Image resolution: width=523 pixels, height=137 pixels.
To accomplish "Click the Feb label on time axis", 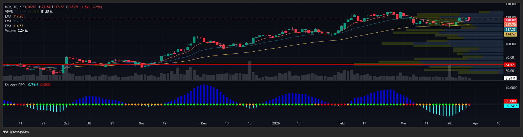I will (x=341, y=123).
